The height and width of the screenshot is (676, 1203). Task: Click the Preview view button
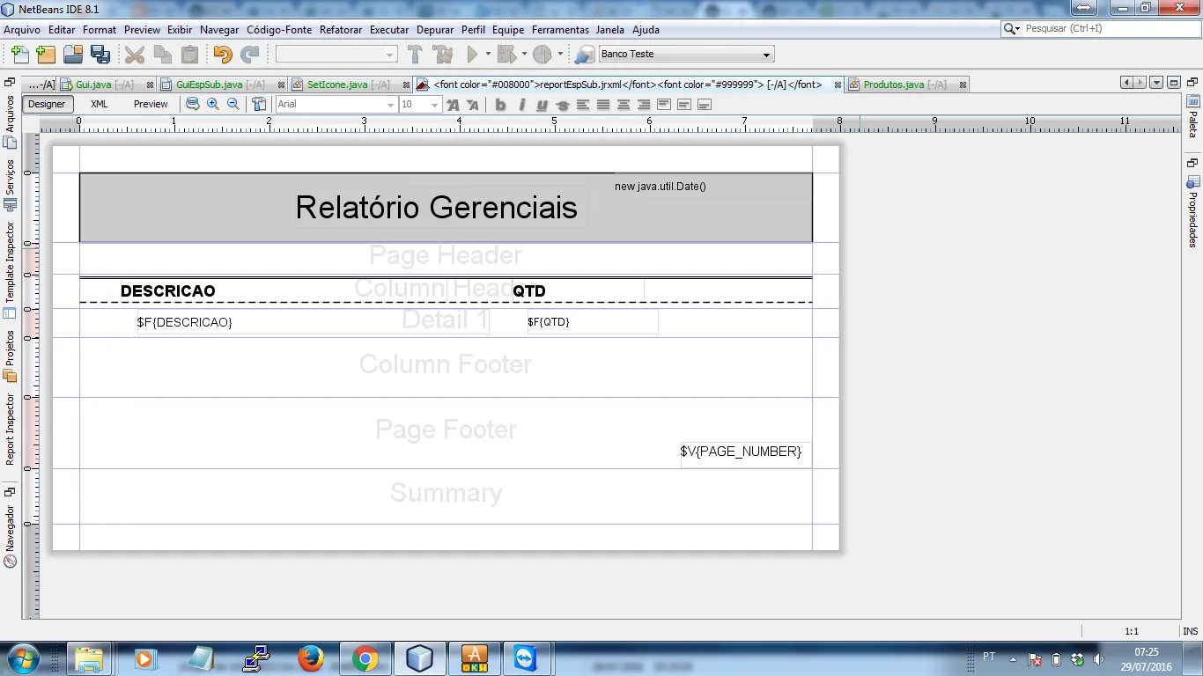point(151,104)
